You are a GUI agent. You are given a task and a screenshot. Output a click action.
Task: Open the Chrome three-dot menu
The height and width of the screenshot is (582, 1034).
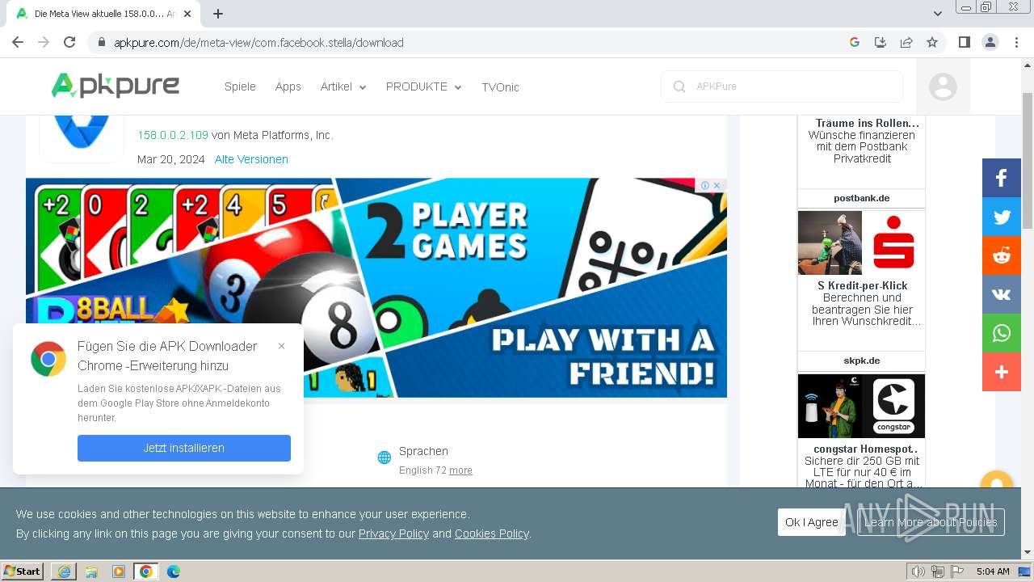[1016, 42]
